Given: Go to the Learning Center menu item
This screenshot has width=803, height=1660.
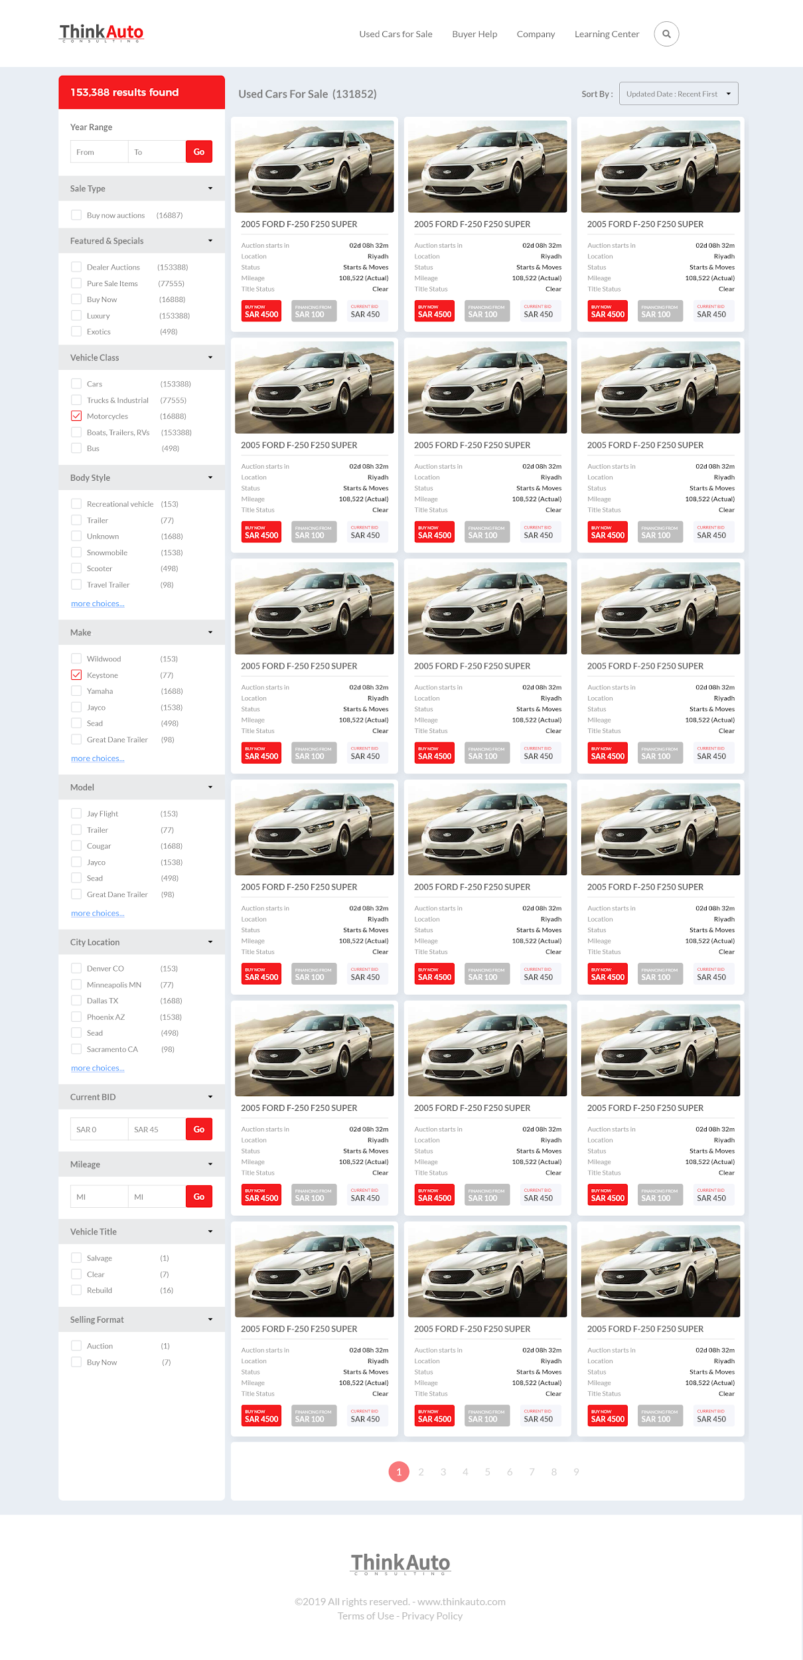Looking at the screenshot, I should [x=607, y=34].
